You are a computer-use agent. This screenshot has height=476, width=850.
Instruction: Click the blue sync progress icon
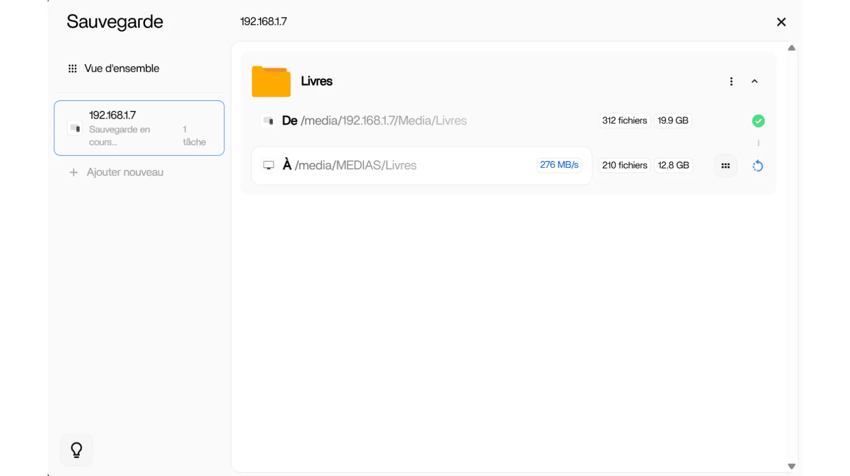point(758,166)
